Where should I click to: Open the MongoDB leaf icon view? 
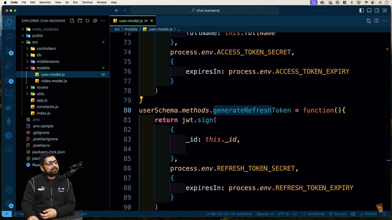tap(9, 121)
